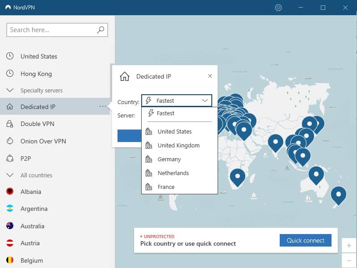357x268 pixels.
Task: Collapse the All countries section
Action: (x=10, y=175)
